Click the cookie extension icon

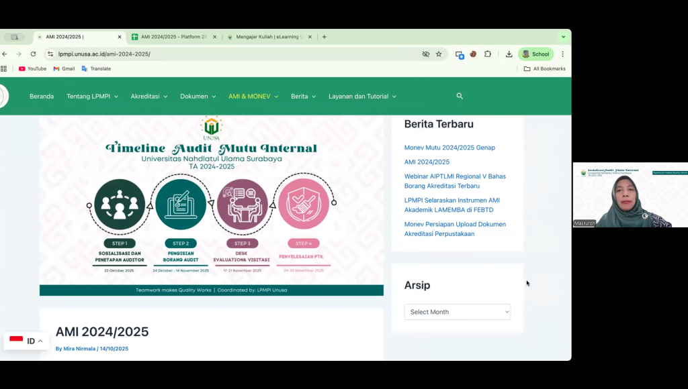click(x=473, y=54)
